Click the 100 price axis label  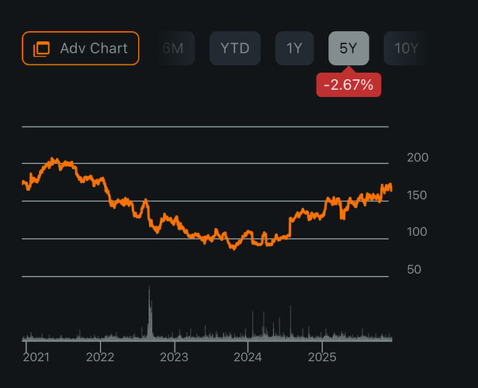(417, 232)
